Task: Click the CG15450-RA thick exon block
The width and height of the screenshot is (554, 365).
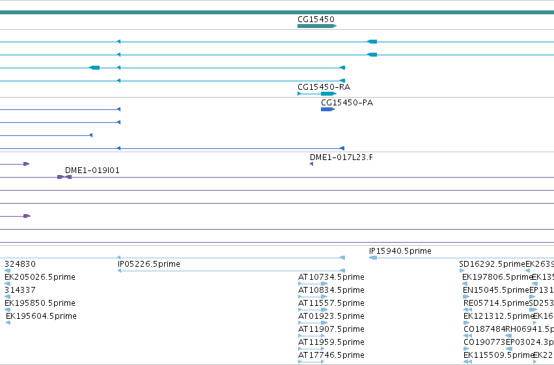Action: (x=328, y=94)
